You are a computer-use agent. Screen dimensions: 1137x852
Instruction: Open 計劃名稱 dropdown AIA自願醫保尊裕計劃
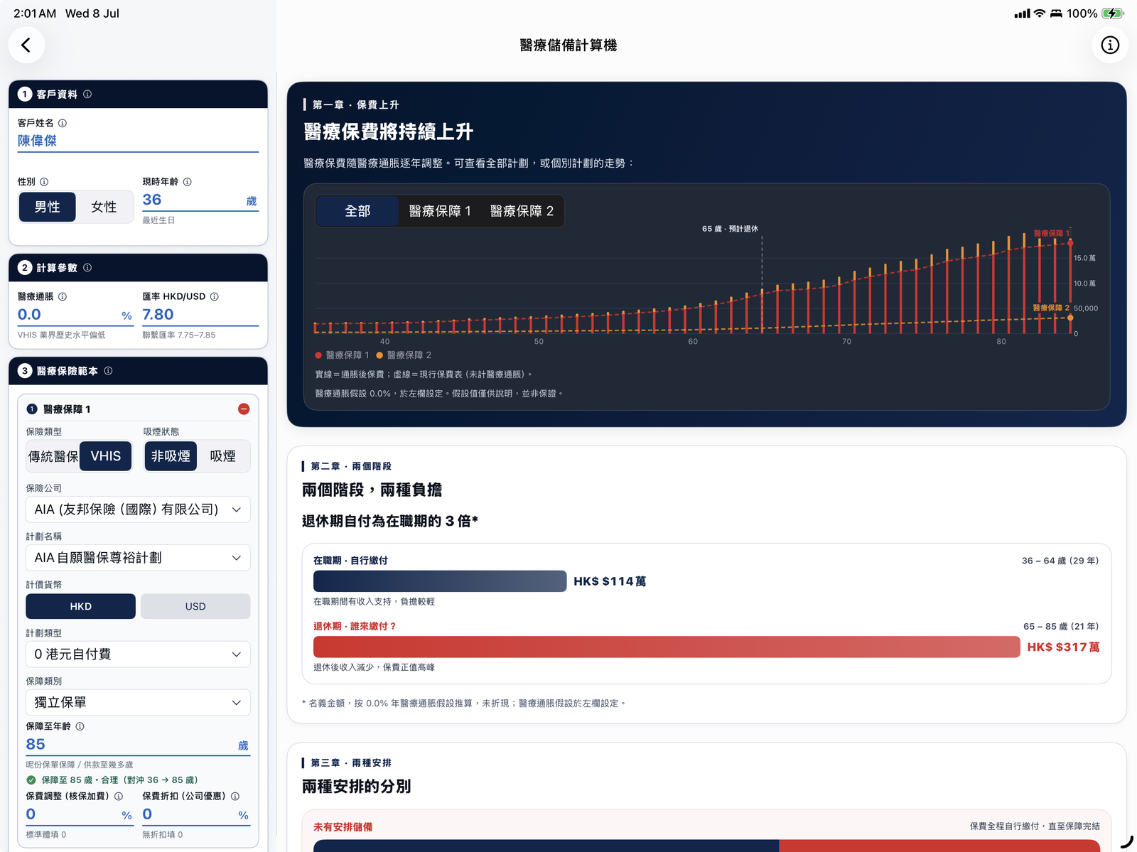(138, 558)
